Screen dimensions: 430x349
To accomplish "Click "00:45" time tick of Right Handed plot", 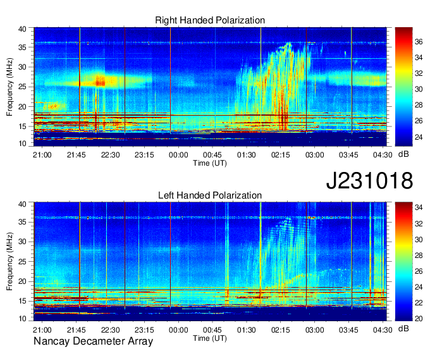I will click(x=212, y=155).
